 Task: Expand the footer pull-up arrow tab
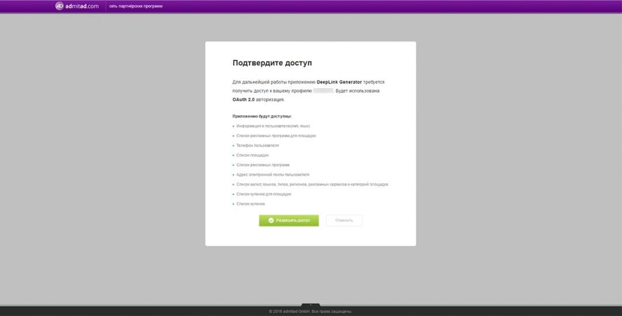point(310,304)
